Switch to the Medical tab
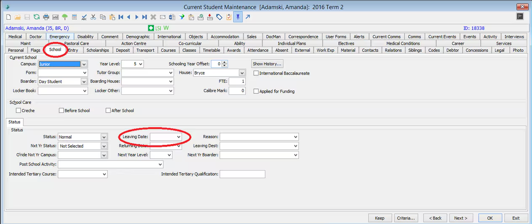532x224 pixels. (x=15, y=37)
